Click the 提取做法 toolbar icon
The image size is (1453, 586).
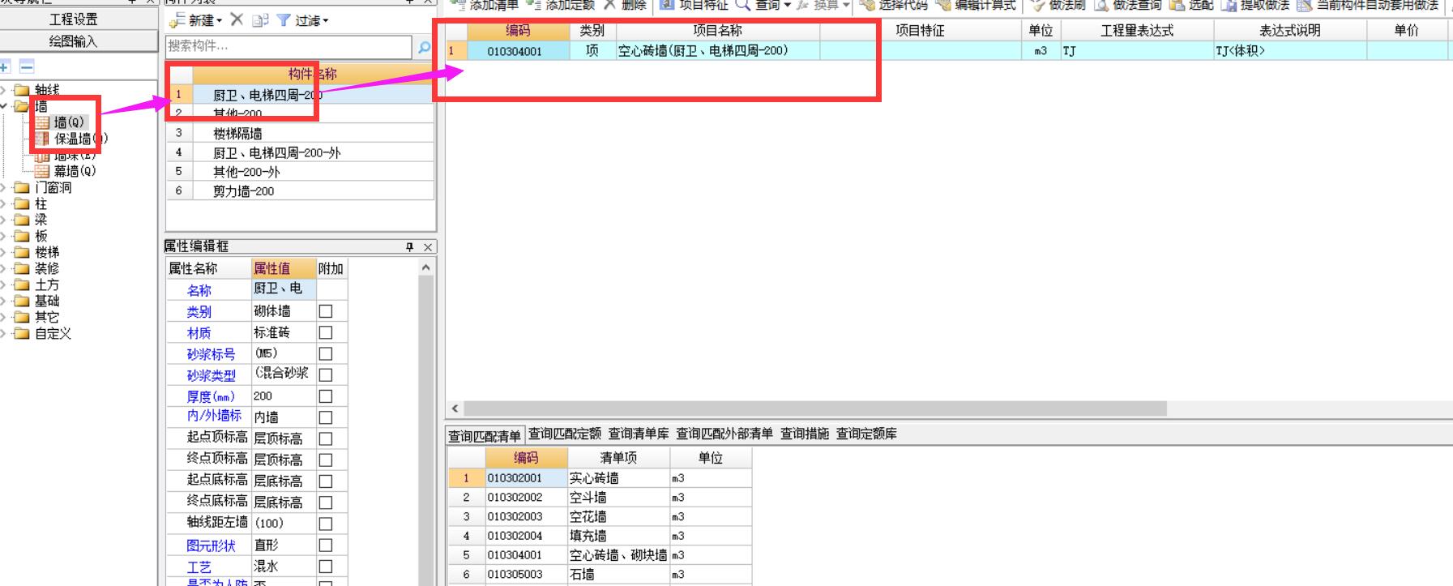point(1229,5)
